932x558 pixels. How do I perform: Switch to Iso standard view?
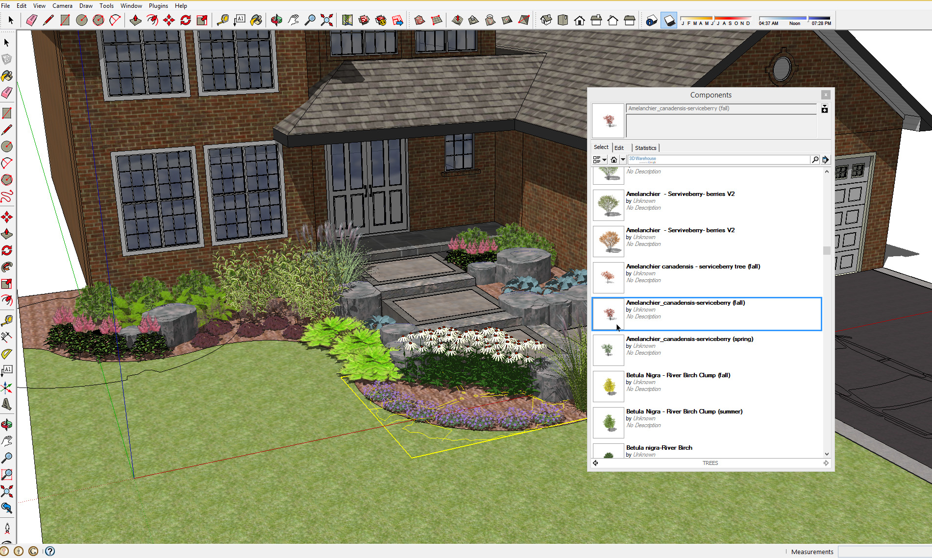coord(546,20)
